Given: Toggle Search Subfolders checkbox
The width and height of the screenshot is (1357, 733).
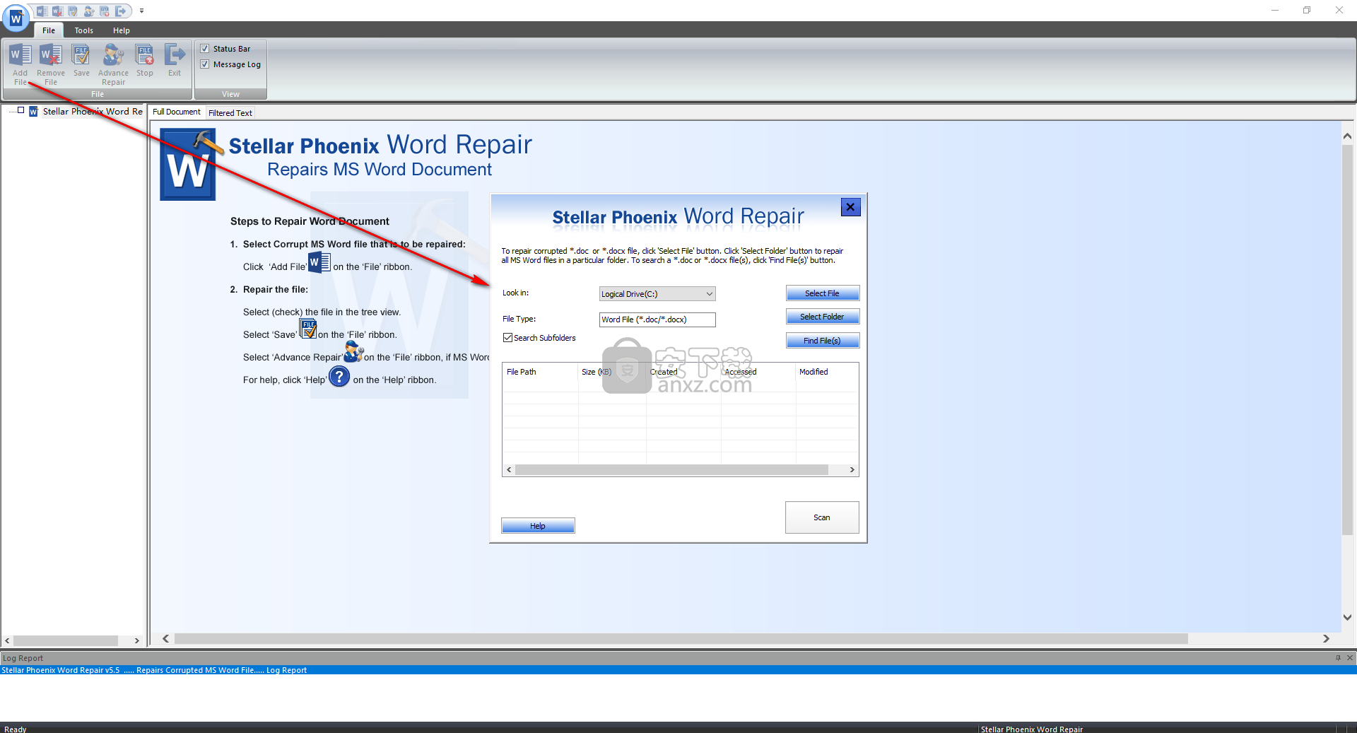Looking at the screenshot, I should point(507,338).
